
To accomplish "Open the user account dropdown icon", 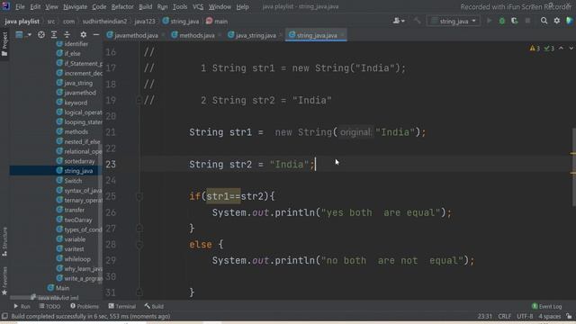I will (x=399, y=21).
